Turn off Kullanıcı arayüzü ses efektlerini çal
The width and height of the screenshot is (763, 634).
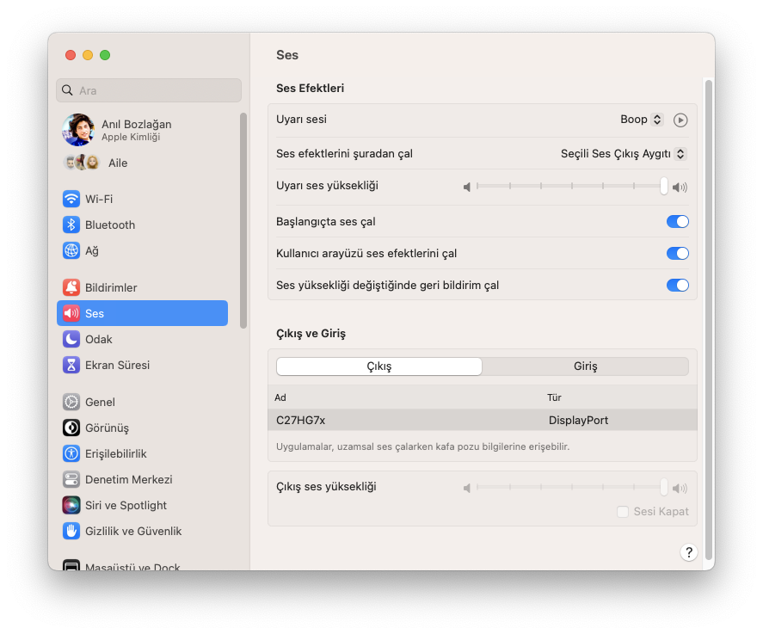(x=677, y=253)
